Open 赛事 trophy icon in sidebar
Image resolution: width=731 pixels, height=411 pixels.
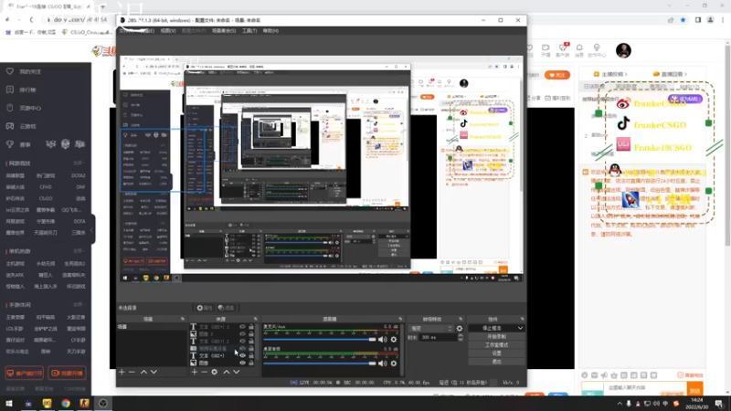point(10,144)
